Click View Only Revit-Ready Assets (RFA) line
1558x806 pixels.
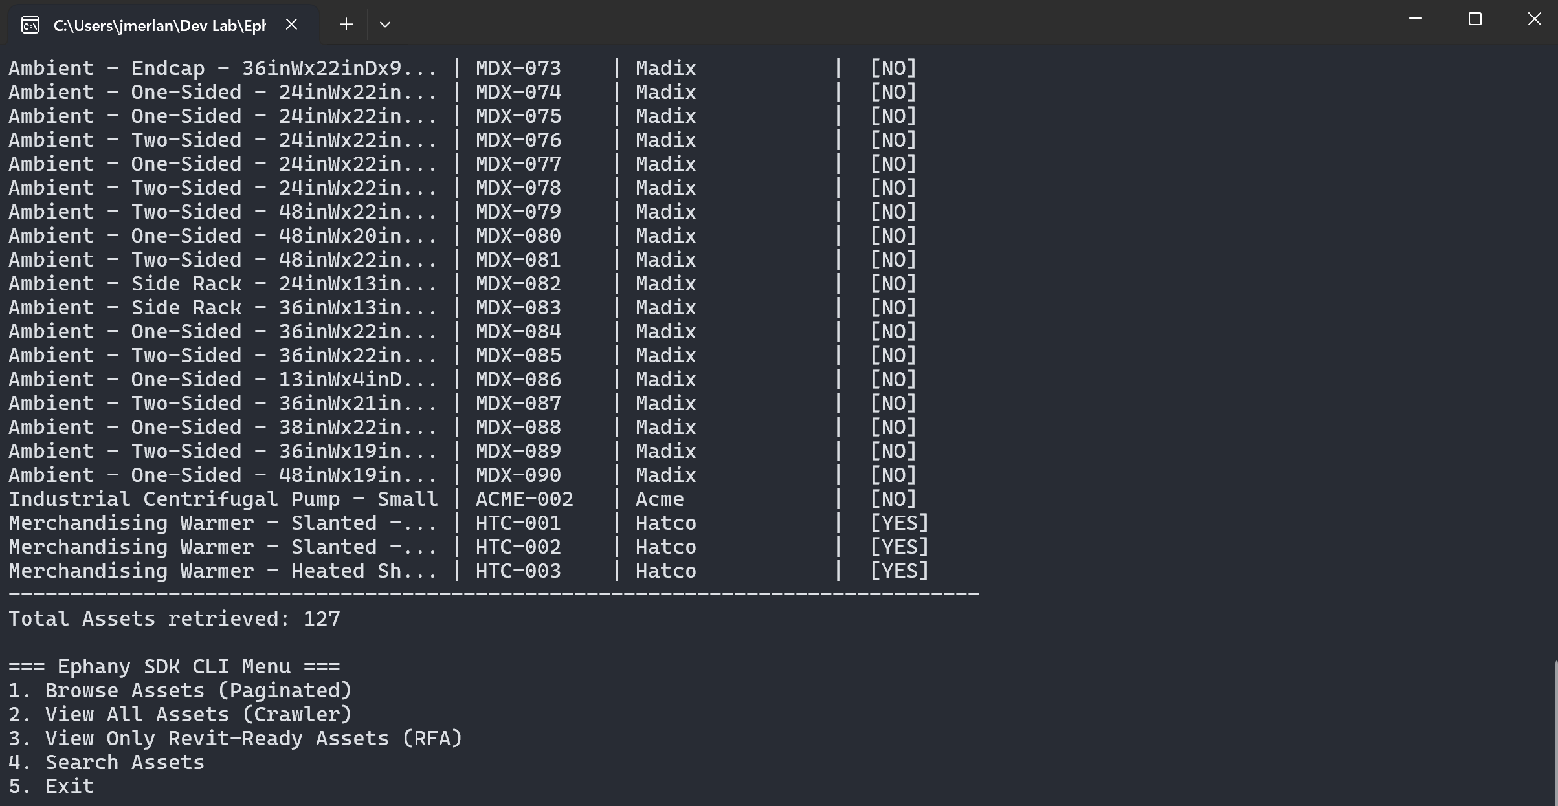(x=236, y=738)
